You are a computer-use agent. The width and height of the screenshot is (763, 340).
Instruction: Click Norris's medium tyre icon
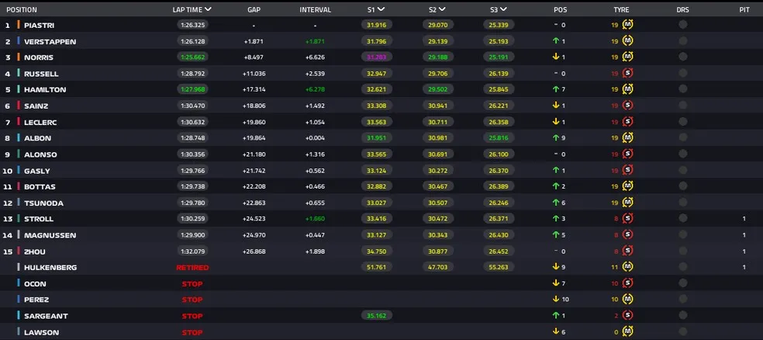[628, 57]
